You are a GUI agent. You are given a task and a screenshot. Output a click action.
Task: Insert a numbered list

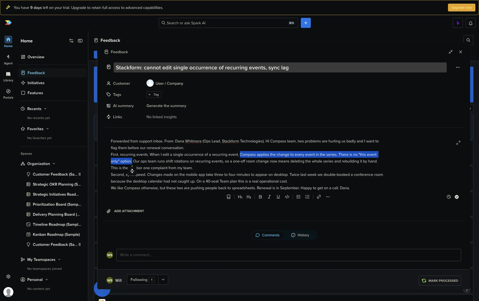307,197
